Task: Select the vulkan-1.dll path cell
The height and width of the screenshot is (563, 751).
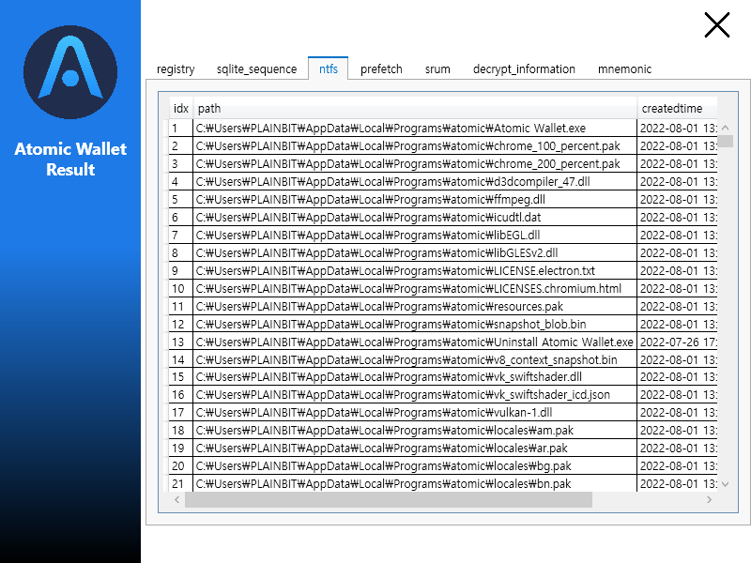Action: (415, 412)
